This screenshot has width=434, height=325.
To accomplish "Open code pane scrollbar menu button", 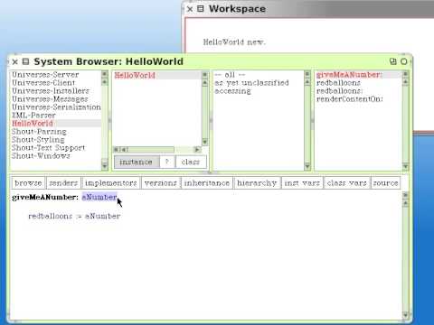I will [x=405, y=195].
